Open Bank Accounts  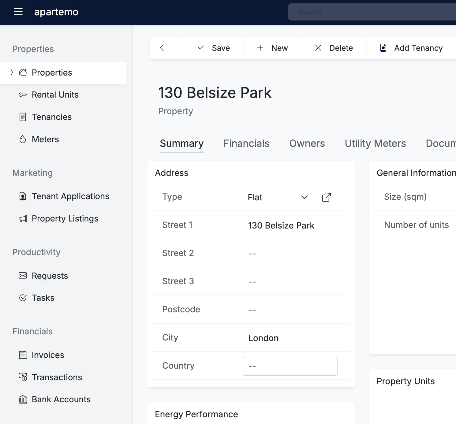click(x=61, y=400)
